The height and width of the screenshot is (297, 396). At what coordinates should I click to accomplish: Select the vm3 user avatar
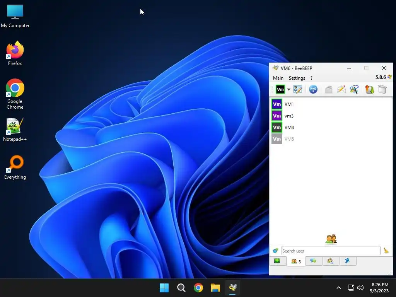point(277,116)
